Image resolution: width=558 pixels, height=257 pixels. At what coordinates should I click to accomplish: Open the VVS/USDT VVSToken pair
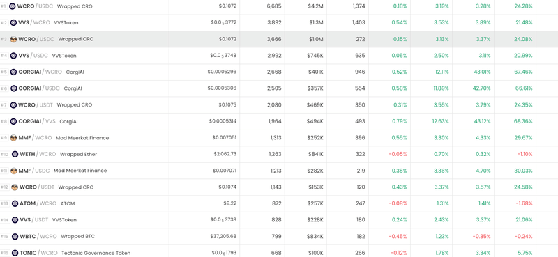[x=279, y=220]
